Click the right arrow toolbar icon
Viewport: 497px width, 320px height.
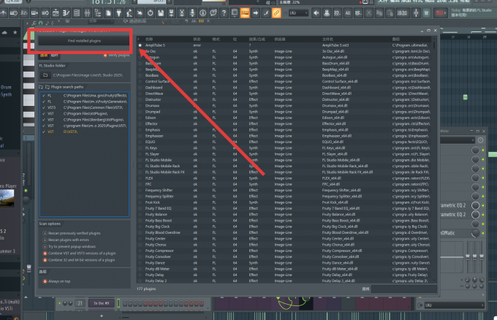(x=256, y=13)
